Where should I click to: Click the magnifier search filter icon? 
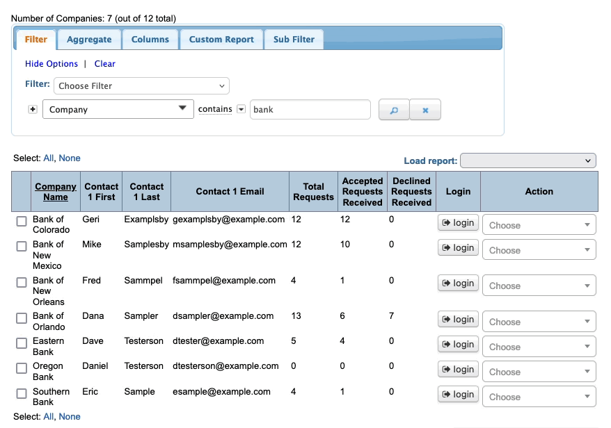(394, 110)
